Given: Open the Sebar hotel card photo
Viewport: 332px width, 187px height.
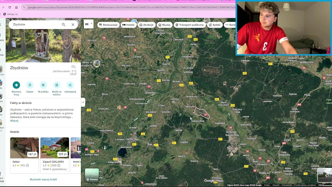Looking at the screenshot, I should (24, 148).
